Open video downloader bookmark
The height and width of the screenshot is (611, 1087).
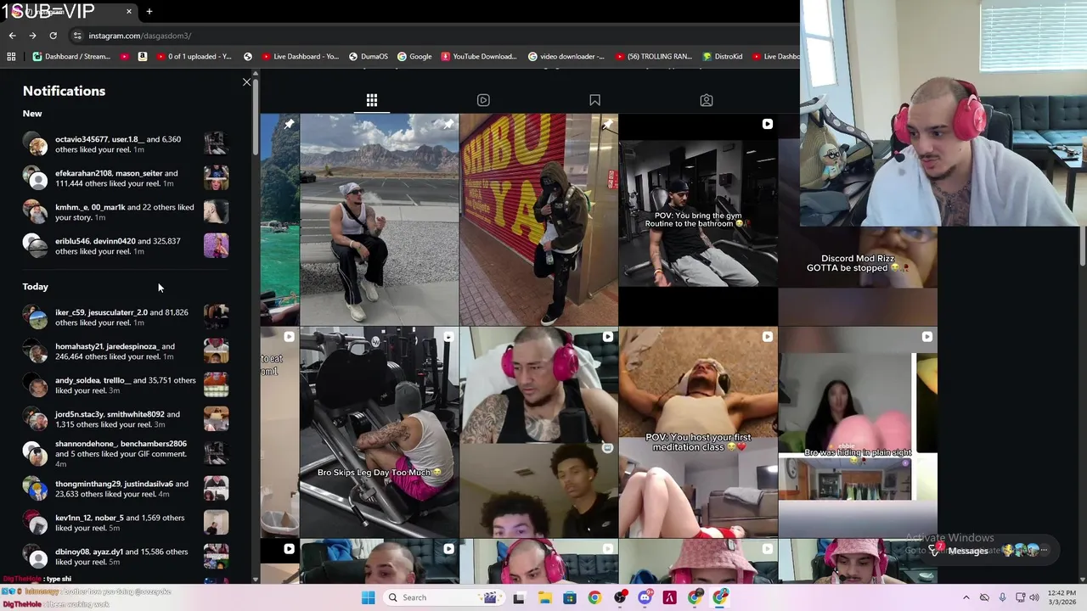[566, 56]
